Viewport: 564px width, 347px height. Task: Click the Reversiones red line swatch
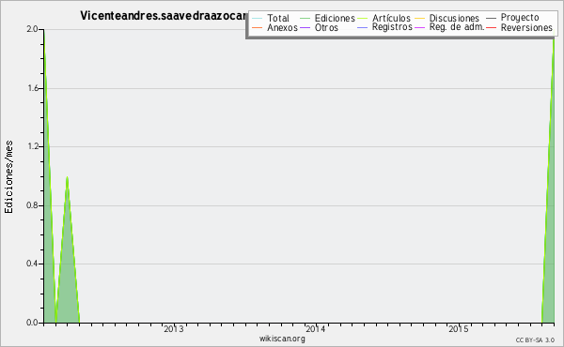tap(492, 27)
